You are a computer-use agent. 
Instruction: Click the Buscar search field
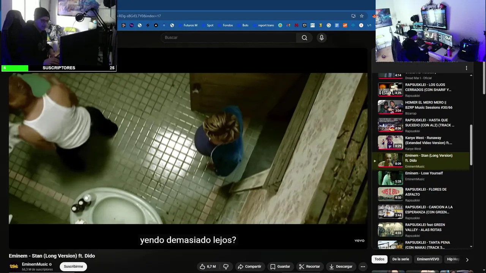pos(229,38)
